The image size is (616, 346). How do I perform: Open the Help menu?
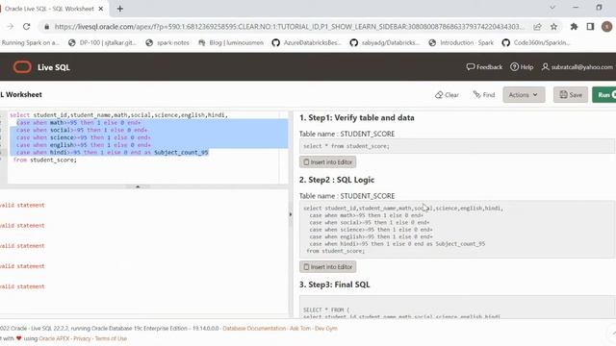522,67
